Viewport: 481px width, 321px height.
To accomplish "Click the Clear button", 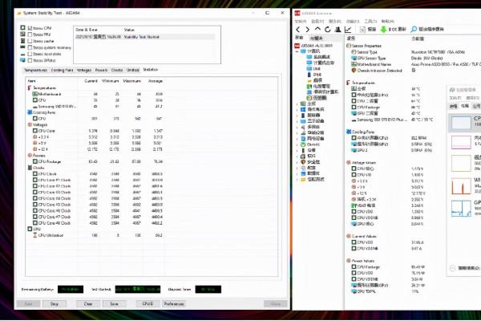I will [x=88, y=304].
